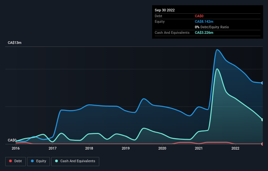The width and height of the screenshot is (268, 171).
Task: Select the 2021 x-axis label
Action: (x=199, y=148)
